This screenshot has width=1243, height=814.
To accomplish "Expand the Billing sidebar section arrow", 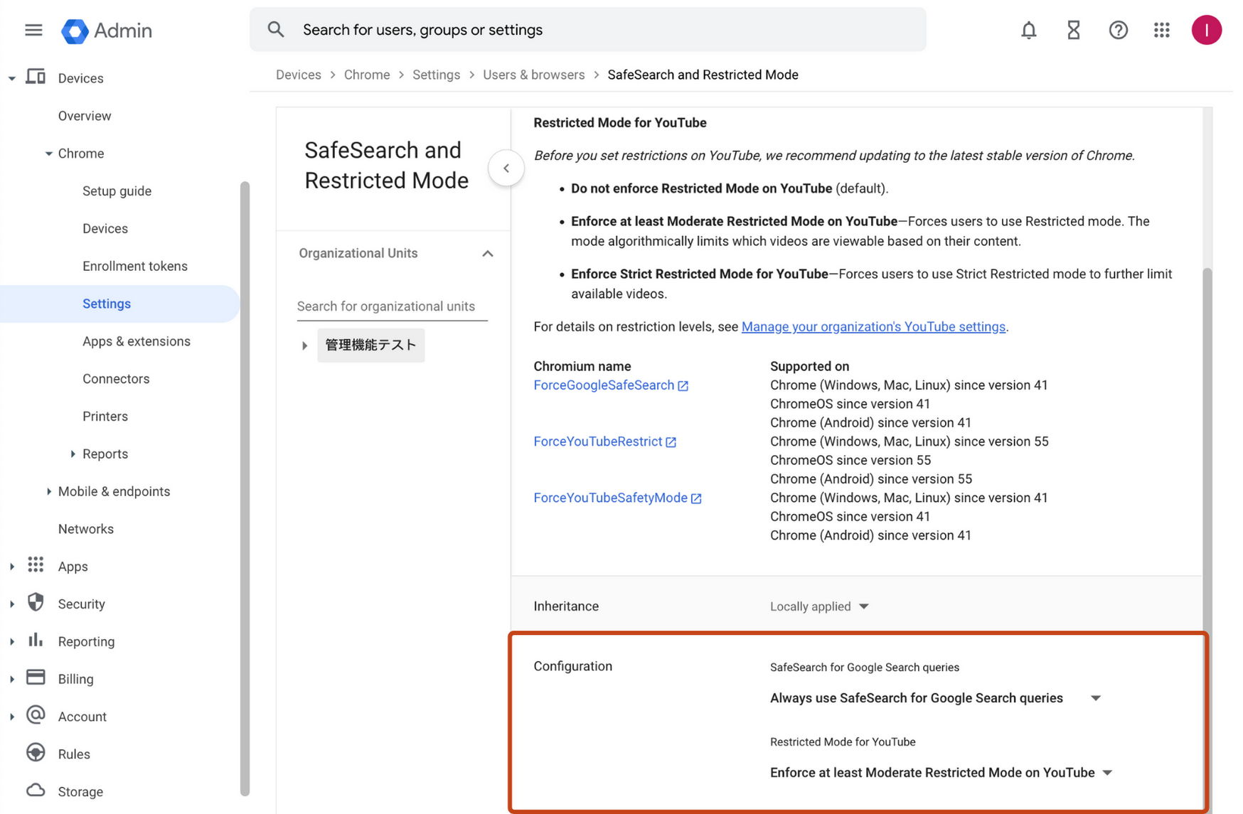I will (12, 679).
